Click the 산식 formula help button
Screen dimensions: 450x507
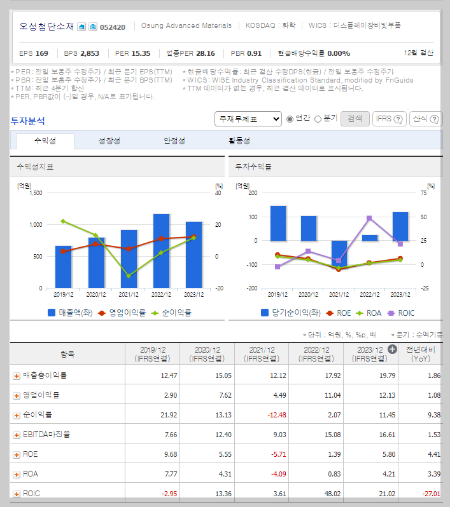(x=426, y=119)
